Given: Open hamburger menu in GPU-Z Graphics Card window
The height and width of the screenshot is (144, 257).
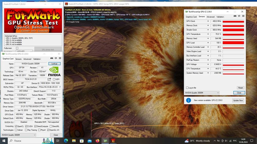Looking at the screenshot, I should click(60, 58).
